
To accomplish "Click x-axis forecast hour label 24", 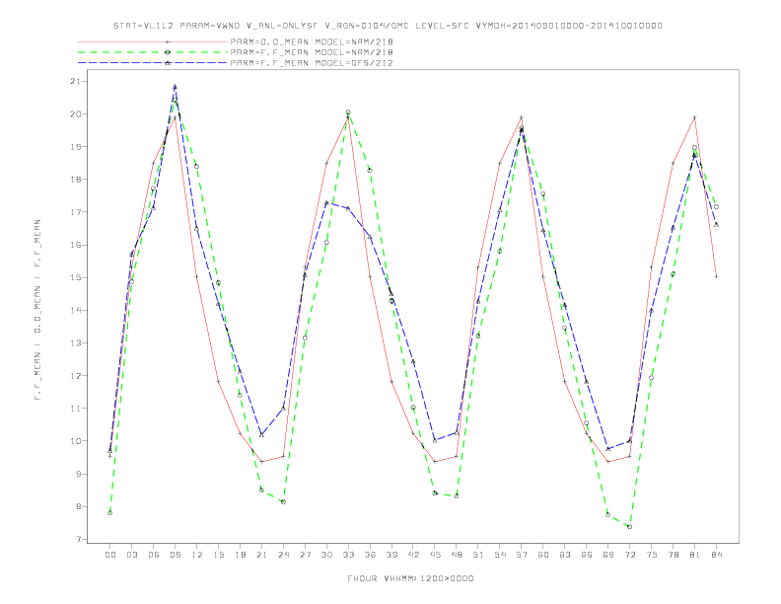I will (x=283, y=555).
